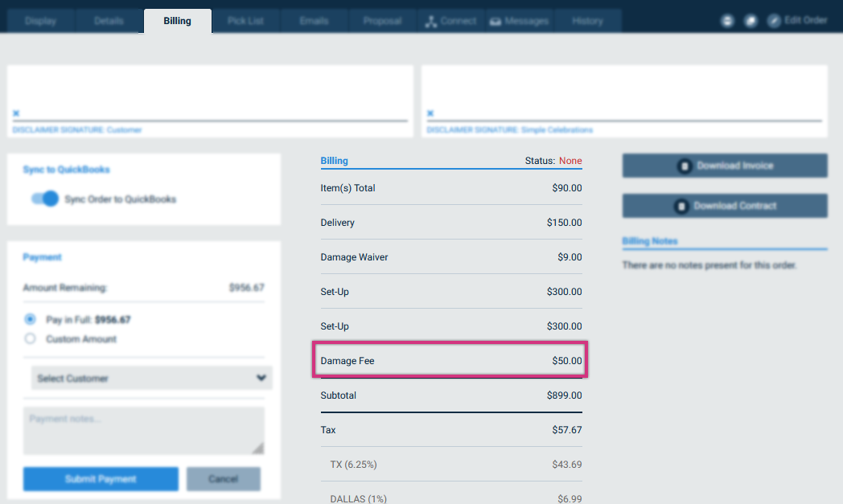Switch to the Proposal tab

[x=382, y=21]
